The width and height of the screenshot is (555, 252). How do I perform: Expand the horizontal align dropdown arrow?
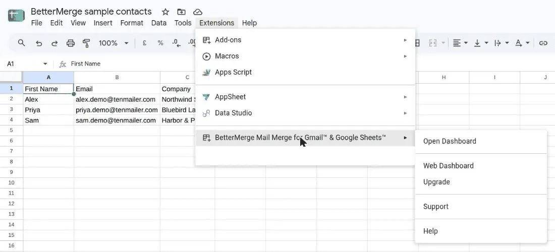point(466,43)
